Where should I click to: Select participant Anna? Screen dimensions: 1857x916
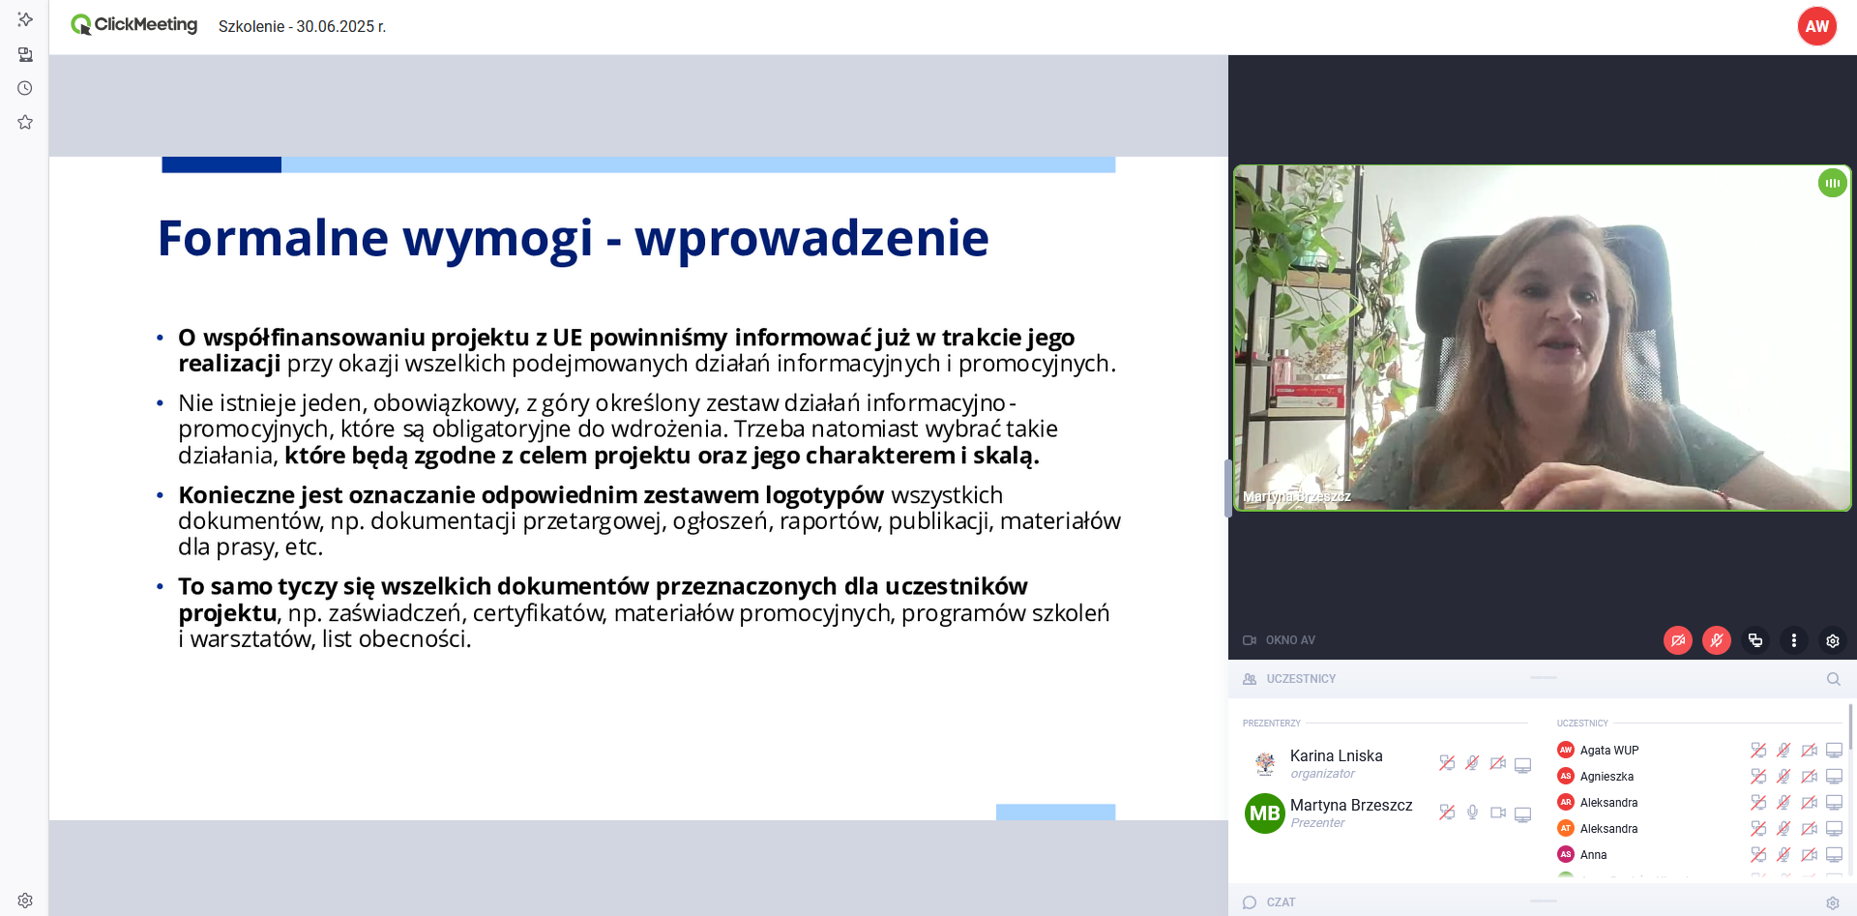(1593, 855)
